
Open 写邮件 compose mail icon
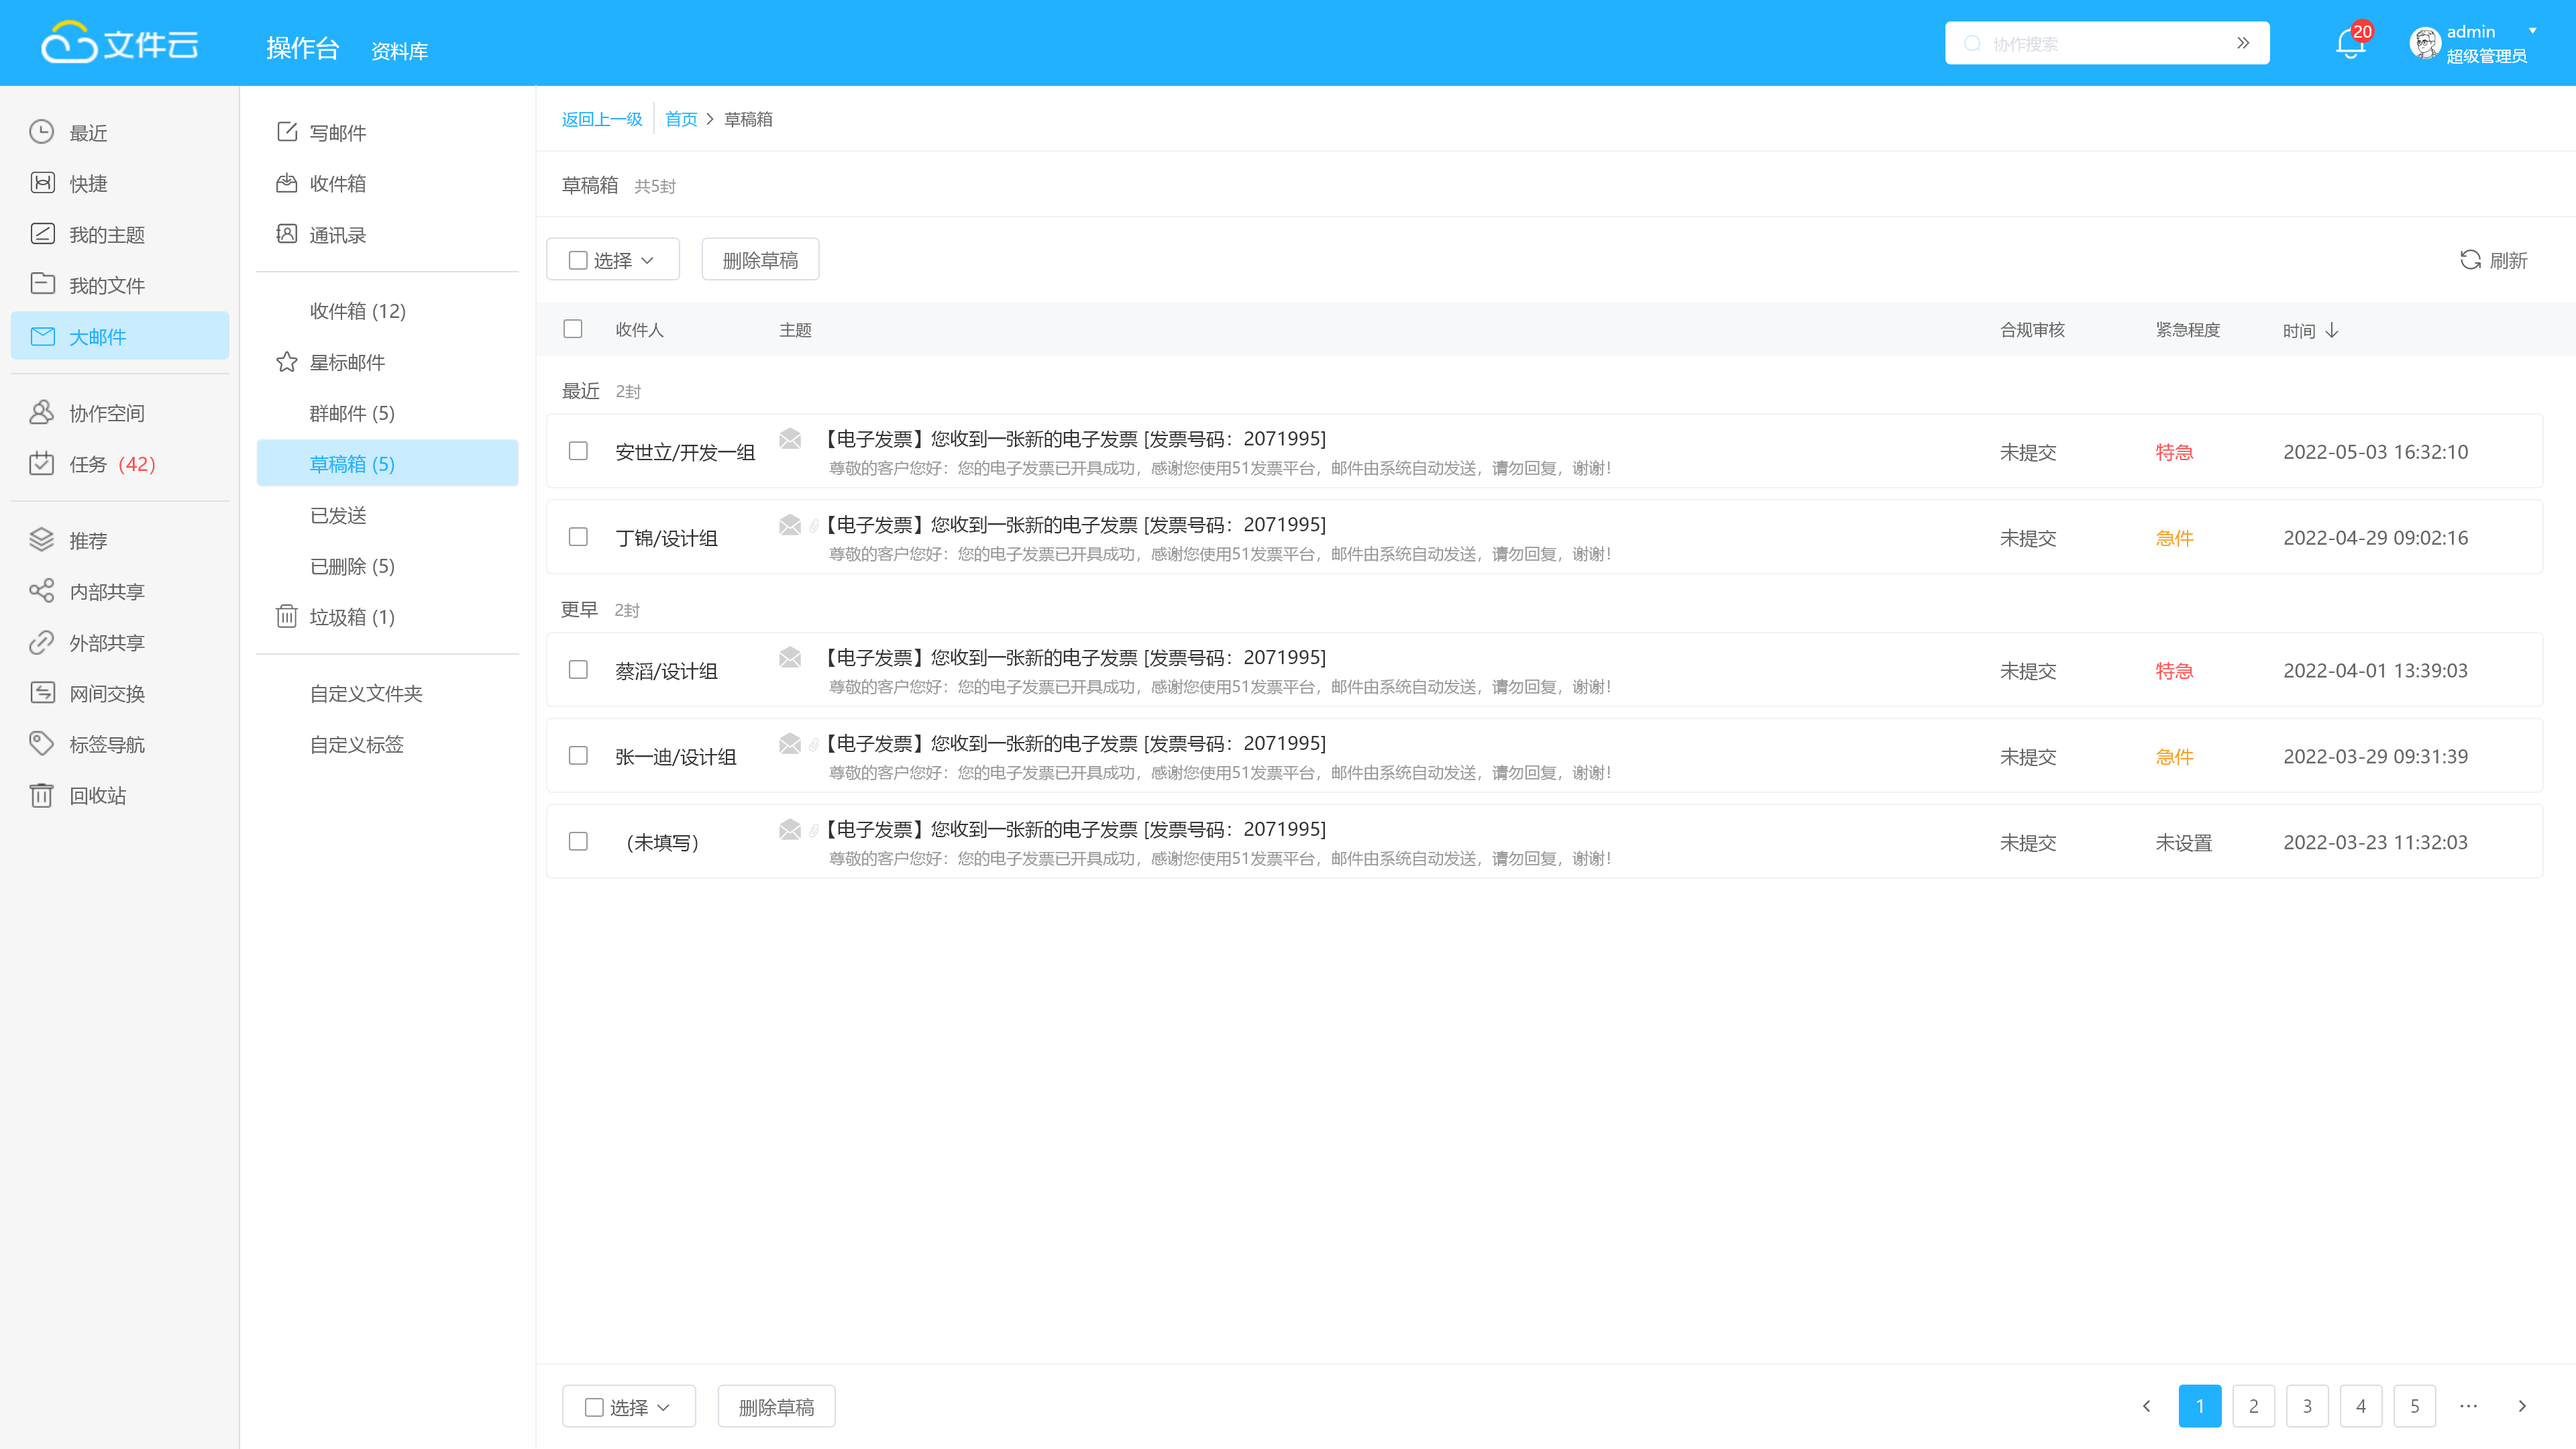287,132
